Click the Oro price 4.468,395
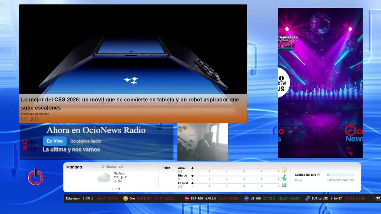 (x=144, y=199)
